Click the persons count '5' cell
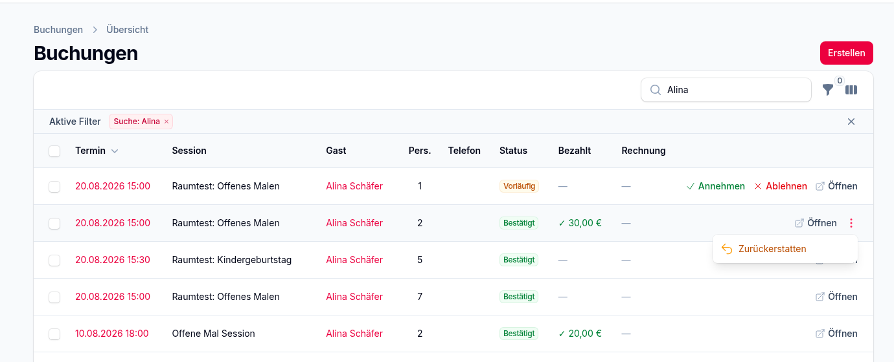Viewport: 894px width, 362px height. pos(420,260)
